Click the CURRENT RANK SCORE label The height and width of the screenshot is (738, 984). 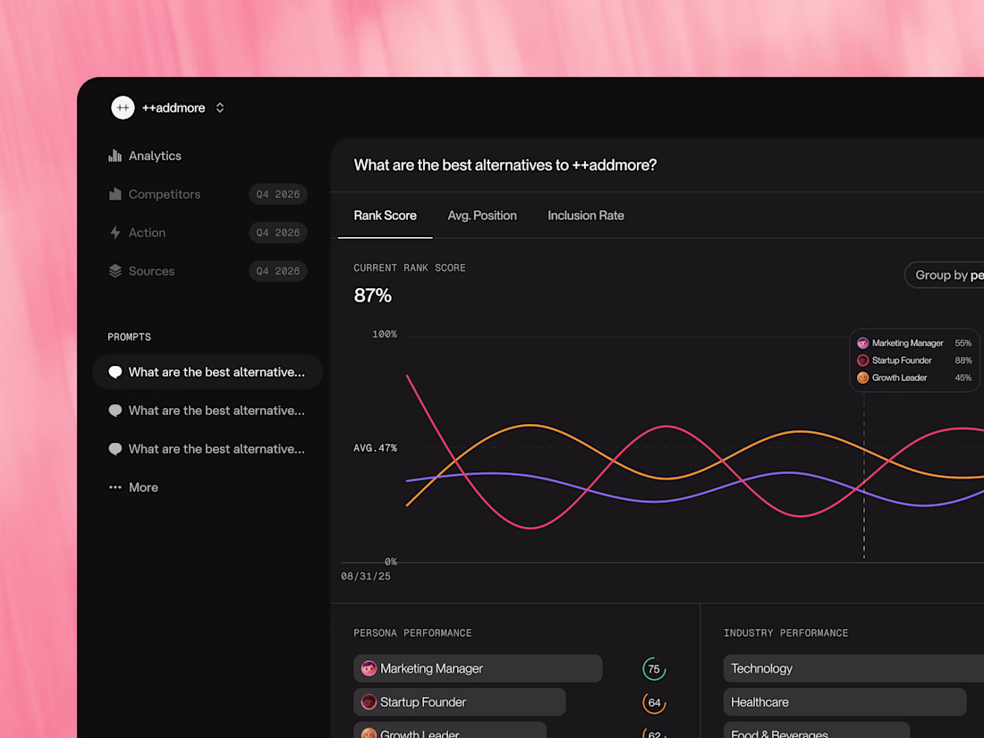click(x=409, y=268)
